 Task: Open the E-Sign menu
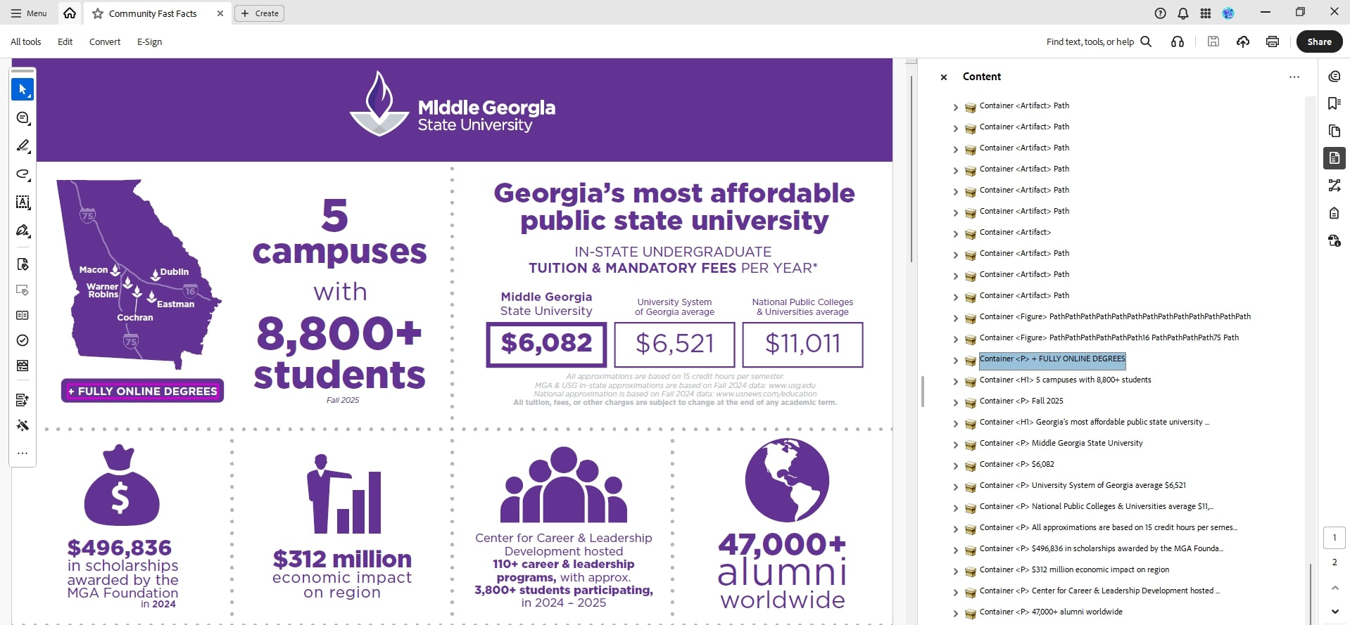click(149, 41)
